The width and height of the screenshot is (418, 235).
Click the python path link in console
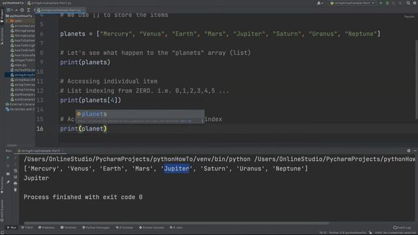tap(137, 159)
